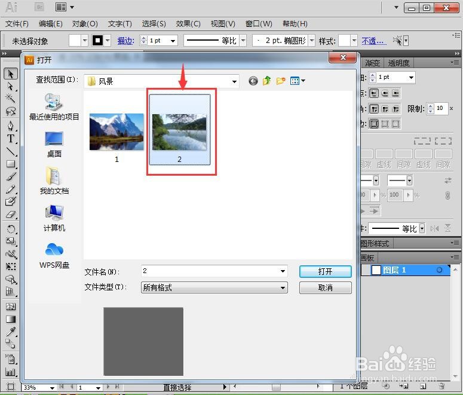
Task: Click the opacity link in control bar
Action: (x=374, y=41)
